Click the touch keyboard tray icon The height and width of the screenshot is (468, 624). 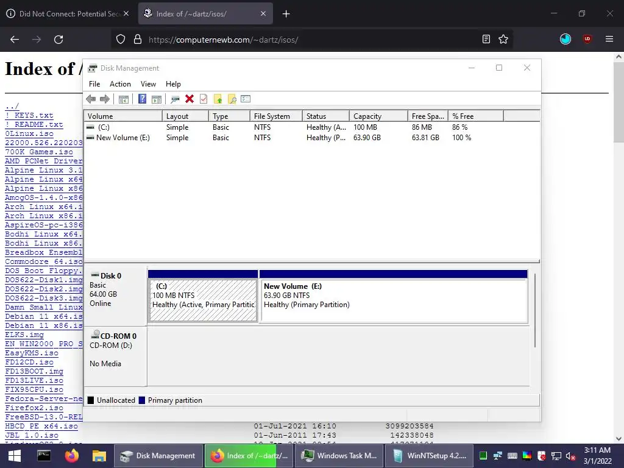(512, 456)
